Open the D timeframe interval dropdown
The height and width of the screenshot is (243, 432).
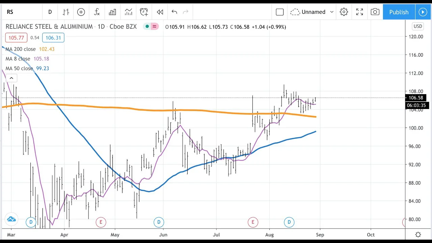coord(50,12)
